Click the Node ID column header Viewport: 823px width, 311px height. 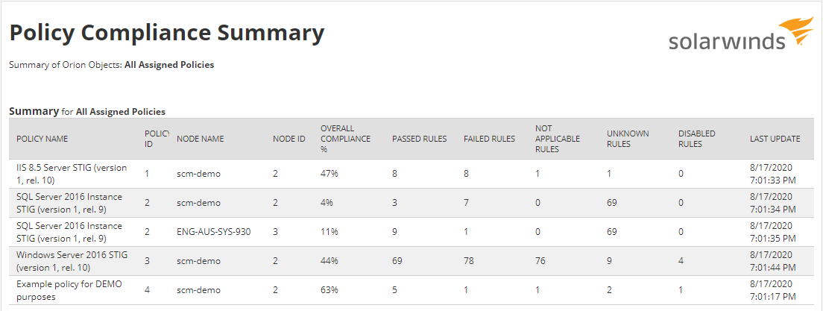[x=289, y=139]
